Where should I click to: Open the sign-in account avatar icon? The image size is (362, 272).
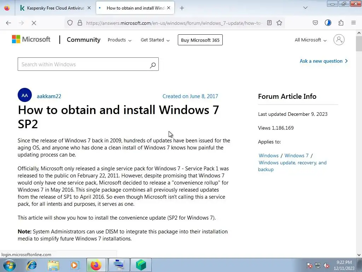point(339,40)
